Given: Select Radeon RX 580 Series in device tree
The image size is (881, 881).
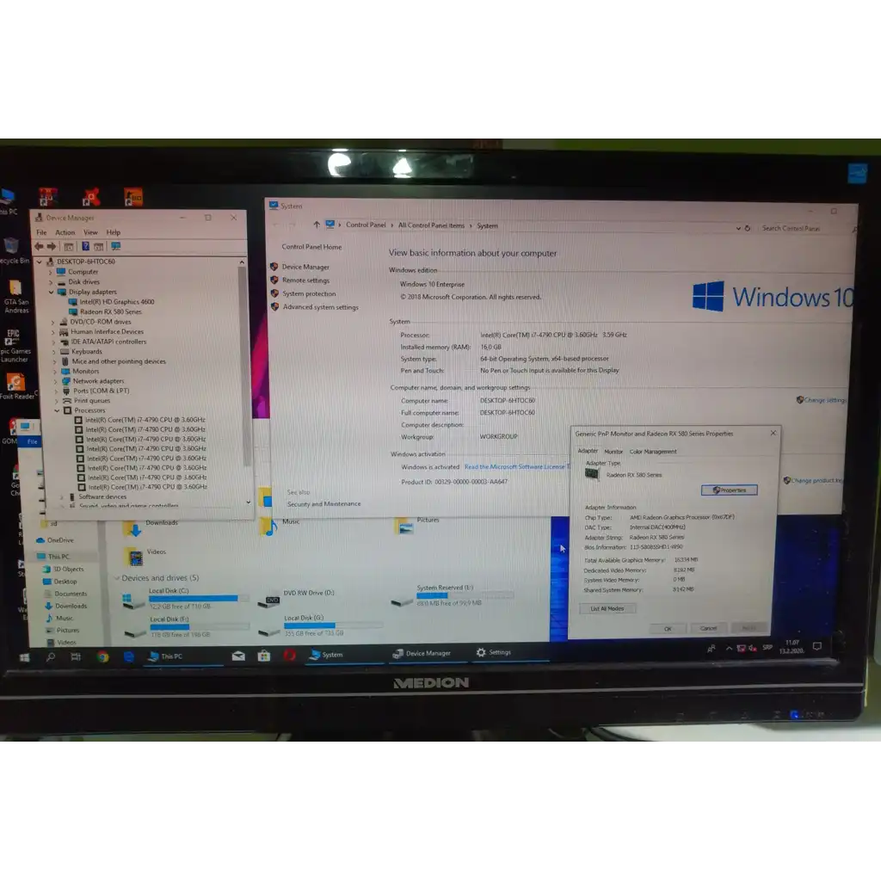Looking at the screenshot, I should click(110, 311).
